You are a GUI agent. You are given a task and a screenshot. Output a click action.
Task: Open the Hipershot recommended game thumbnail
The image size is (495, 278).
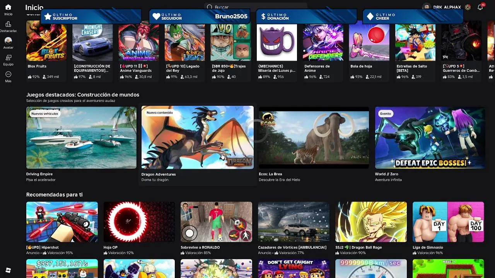click(x=62, y=222)
